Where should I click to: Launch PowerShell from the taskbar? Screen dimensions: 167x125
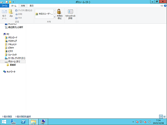tap(23, 122)
